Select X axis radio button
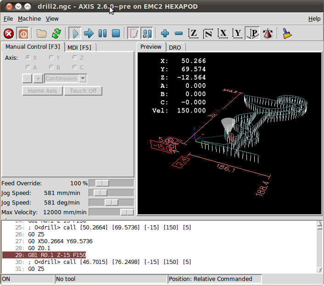This screenshot has width=324, height=286. [x=28, y=57]
